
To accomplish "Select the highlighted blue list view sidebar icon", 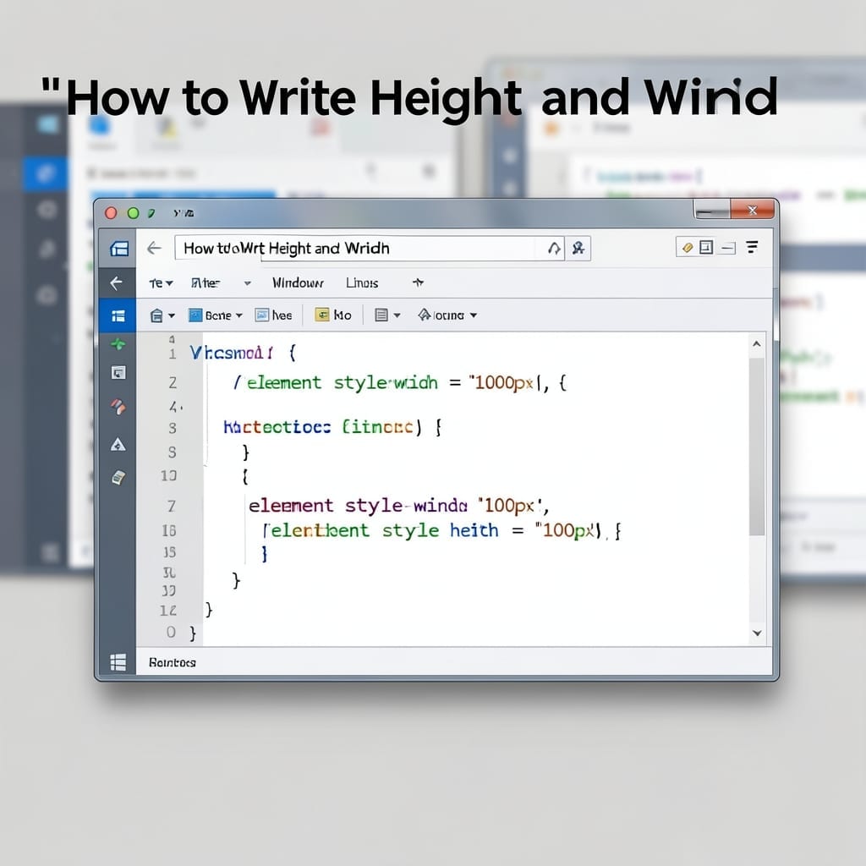I will tap(118, 315).
